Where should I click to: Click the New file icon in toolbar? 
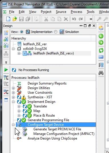point(8,19)
